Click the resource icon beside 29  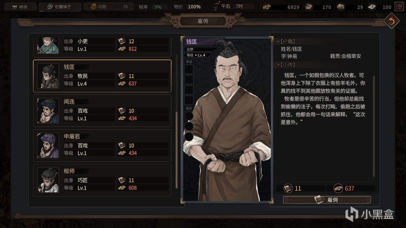coord(341,7)
